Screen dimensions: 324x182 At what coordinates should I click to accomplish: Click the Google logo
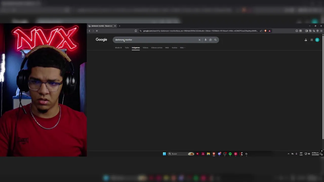click(102, 39)
